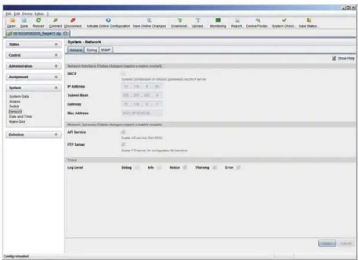
Task: Switch to the General tab
Action: pyautogui.click(x=76, y=50)
